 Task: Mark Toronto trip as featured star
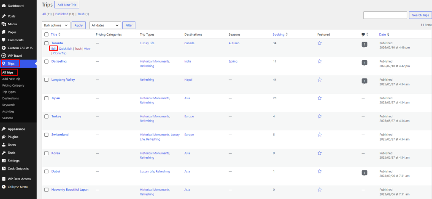320,43
